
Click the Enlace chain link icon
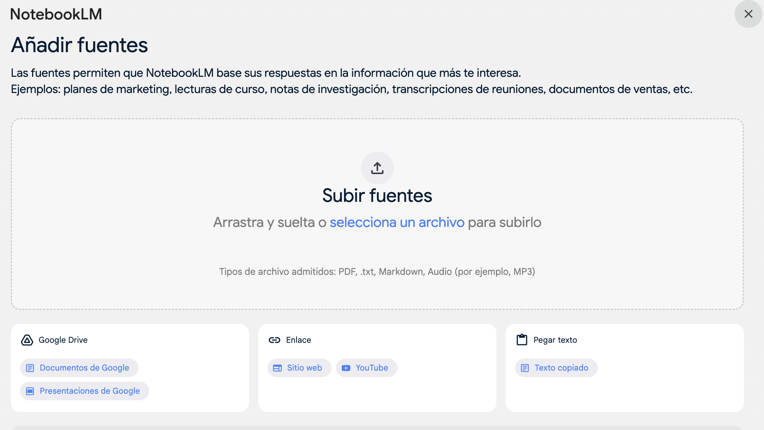tap(275, 340)
